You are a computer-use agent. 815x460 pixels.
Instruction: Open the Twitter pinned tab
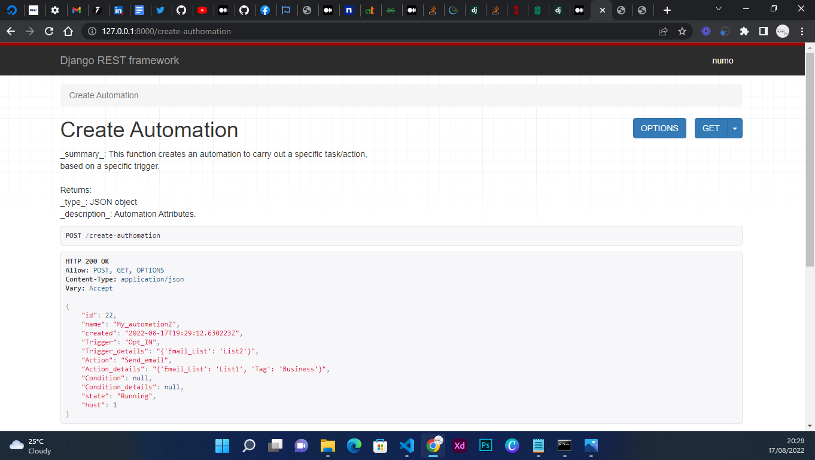[161, 10]
